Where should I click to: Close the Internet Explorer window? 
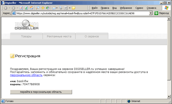pyautogui.click(x=169, y=3)
